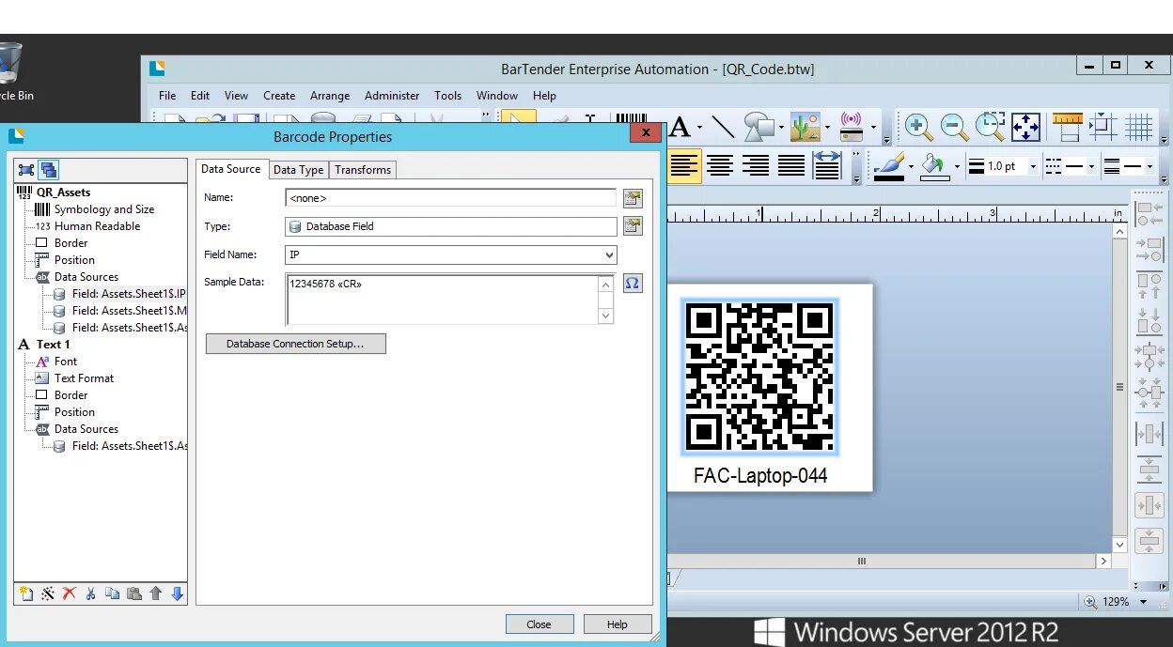Viewport: 1173px width, 647px height.
Task: Click the Zoom In magnifier icon
Action: (918, 127)
